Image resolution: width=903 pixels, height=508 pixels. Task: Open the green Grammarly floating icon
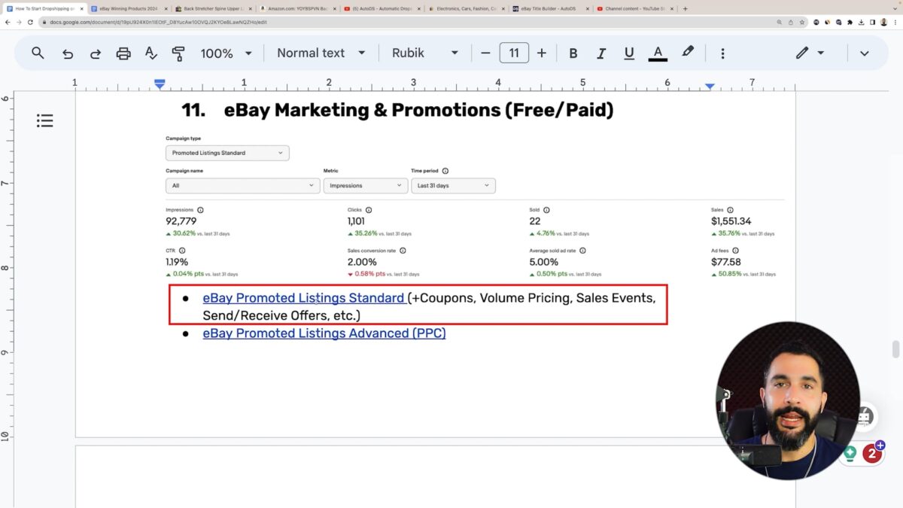point(850,453)
